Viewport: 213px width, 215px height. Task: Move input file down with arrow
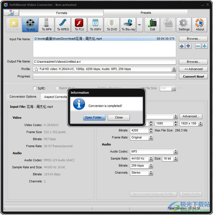pyautogui.click(x=188, y=46)
